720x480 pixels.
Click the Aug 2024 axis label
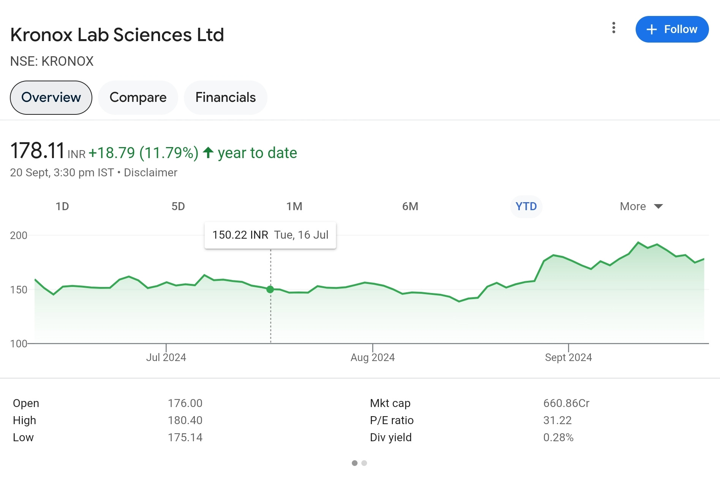(373, 357)
